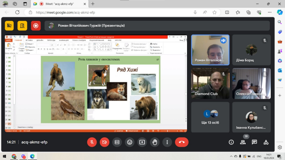Toggle split screen in Edge toolbar
The height and width of the screenshot is (160, 285).
pyautogui.click(x=227, y=12)
